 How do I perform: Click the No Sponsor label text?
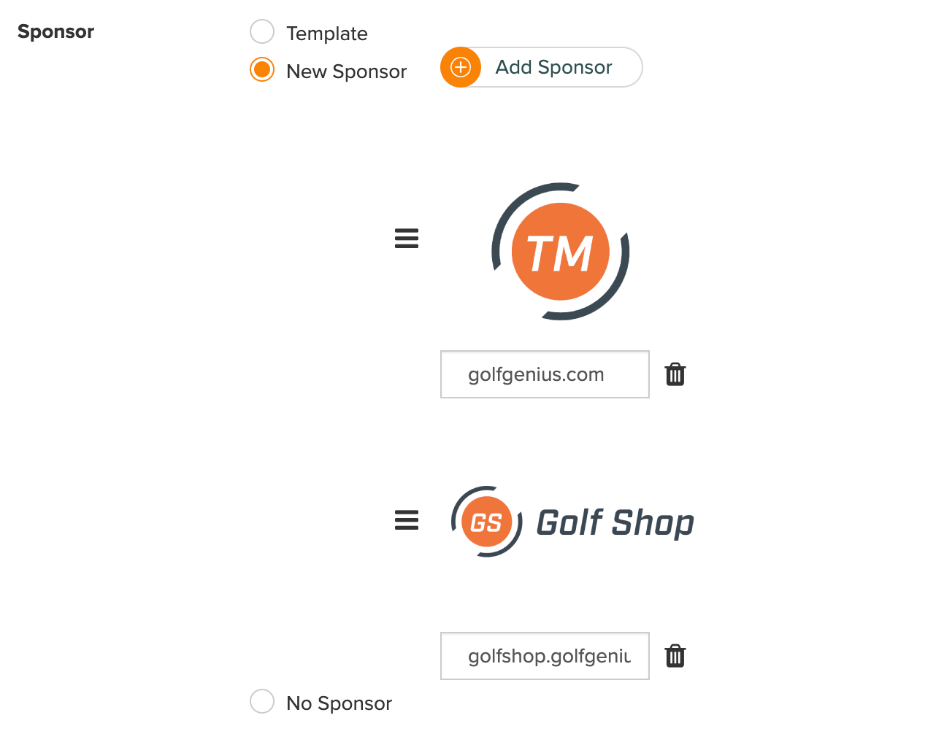[x=339, y=703]
